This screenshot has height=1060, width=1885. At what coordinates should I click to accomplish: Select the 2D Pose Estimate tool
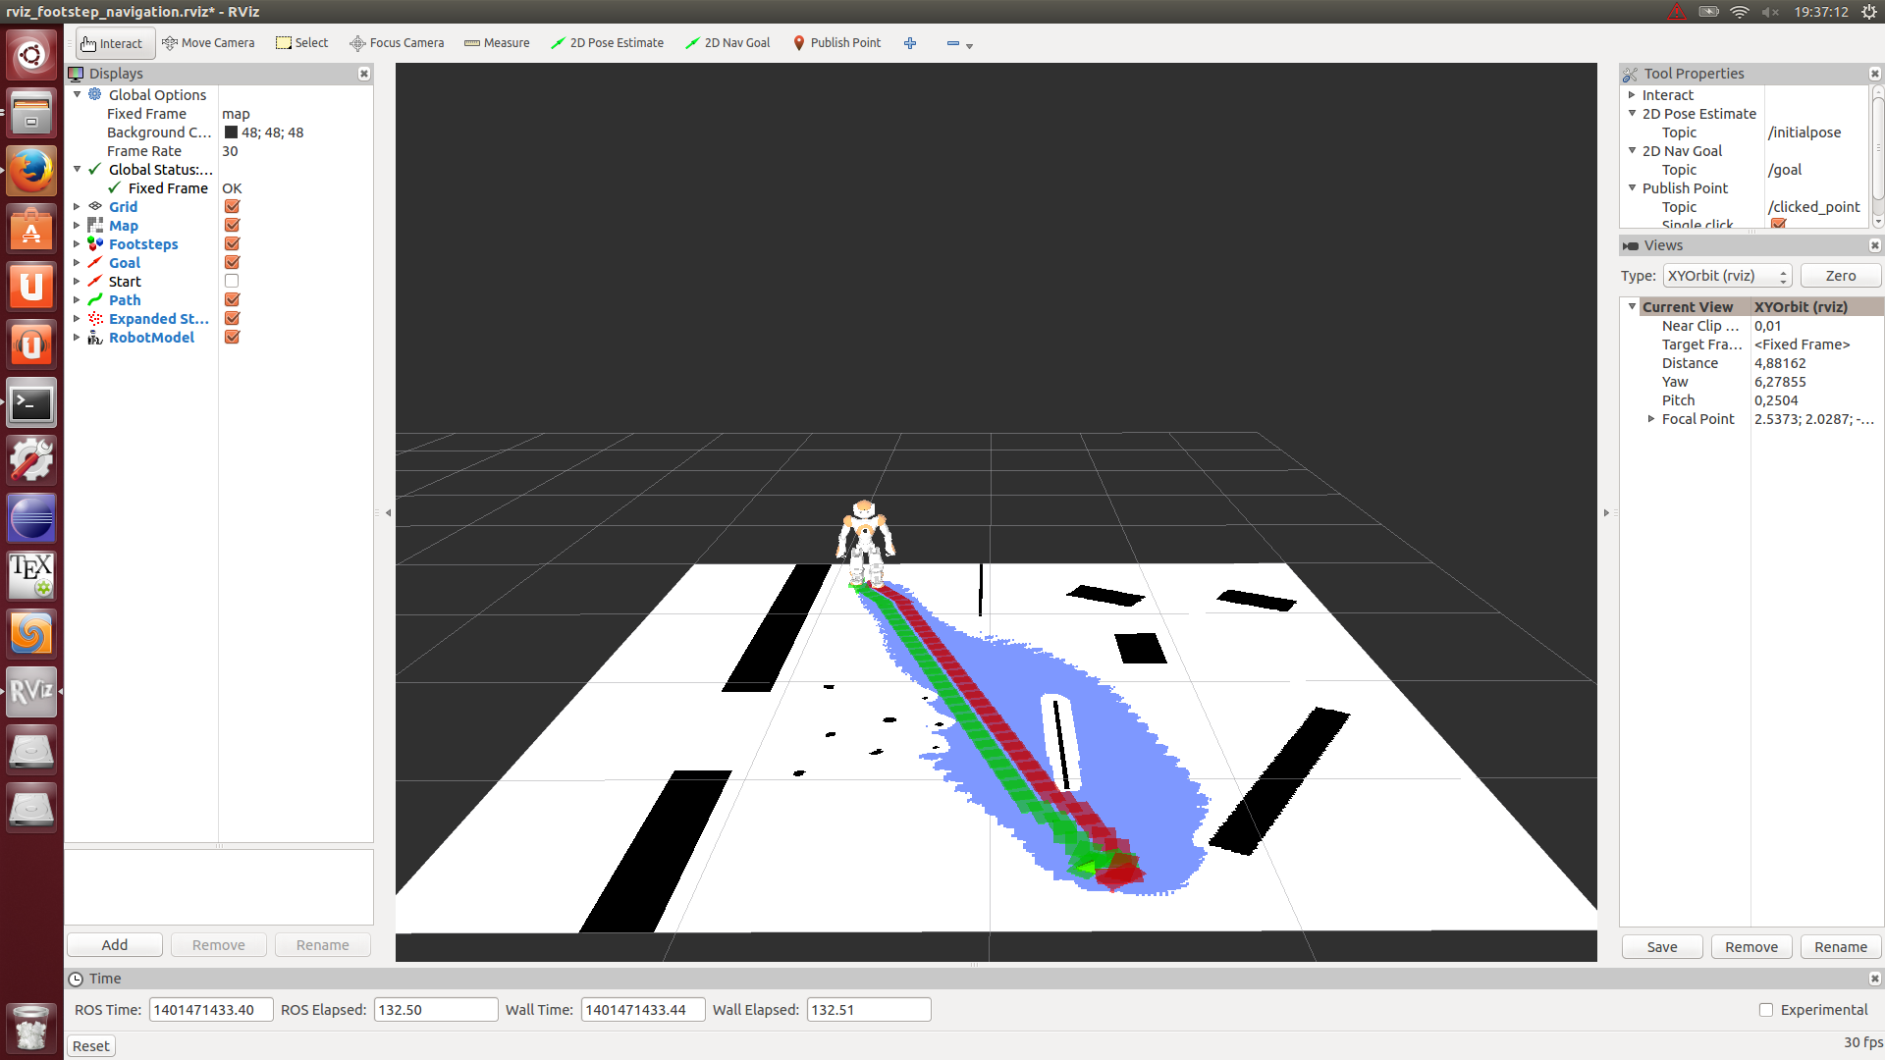609,43
